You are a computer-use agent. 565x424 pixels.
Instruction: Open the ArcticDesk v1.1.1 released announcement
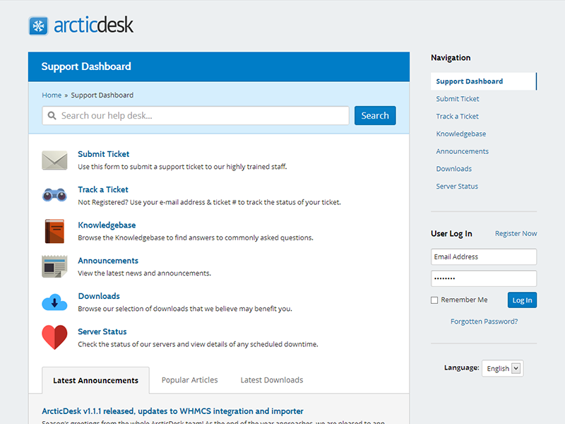pos(172,411)
